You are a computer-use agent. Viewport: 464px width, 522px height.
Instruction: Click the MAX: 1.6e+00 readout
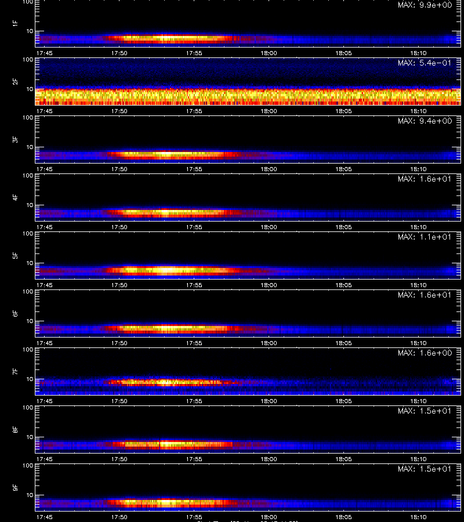(425, 353)
